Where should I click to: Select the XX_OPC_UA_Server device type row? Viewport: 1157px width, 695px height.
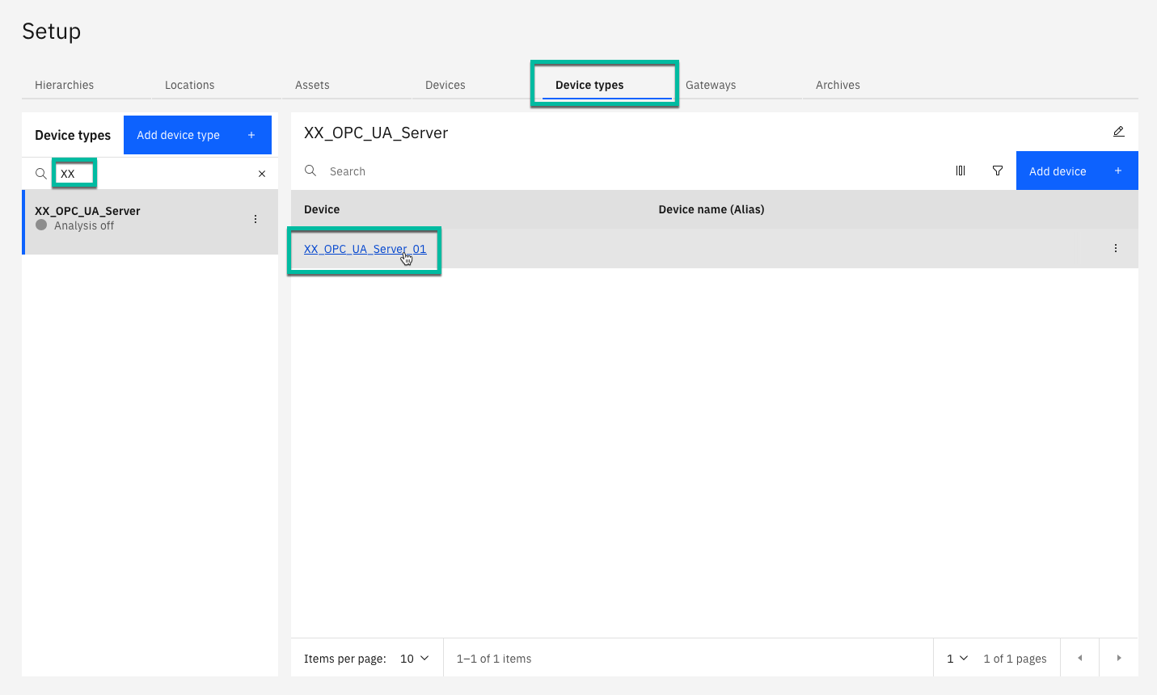tap(150, 222)
